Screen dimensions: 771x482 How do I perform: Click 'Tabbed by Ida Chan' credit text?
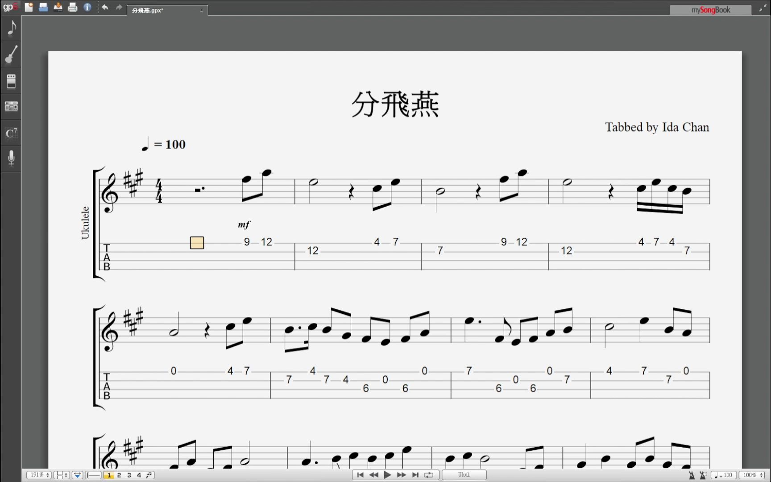tap(657, 127)
